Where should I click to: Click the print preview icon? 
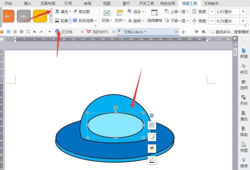tap(28, 32)
